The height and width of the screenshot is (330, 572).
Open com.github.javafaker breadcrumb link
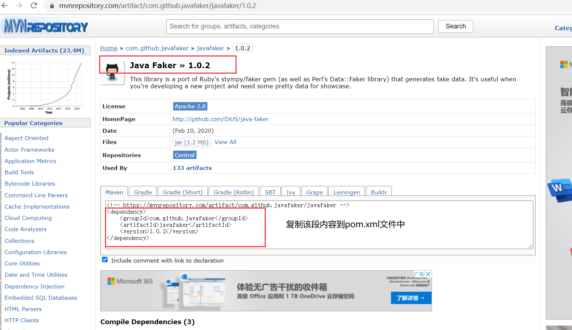pos(157,48)
